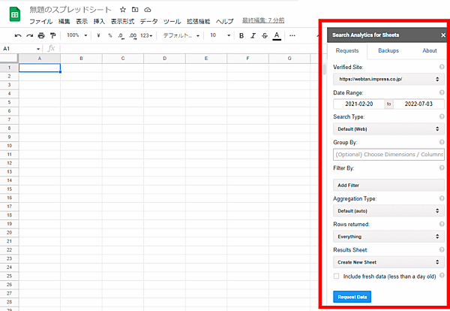This screenshot has width=450, height=311.
Task: Star the untitled spreadsheet
Action: click(122, 10)
